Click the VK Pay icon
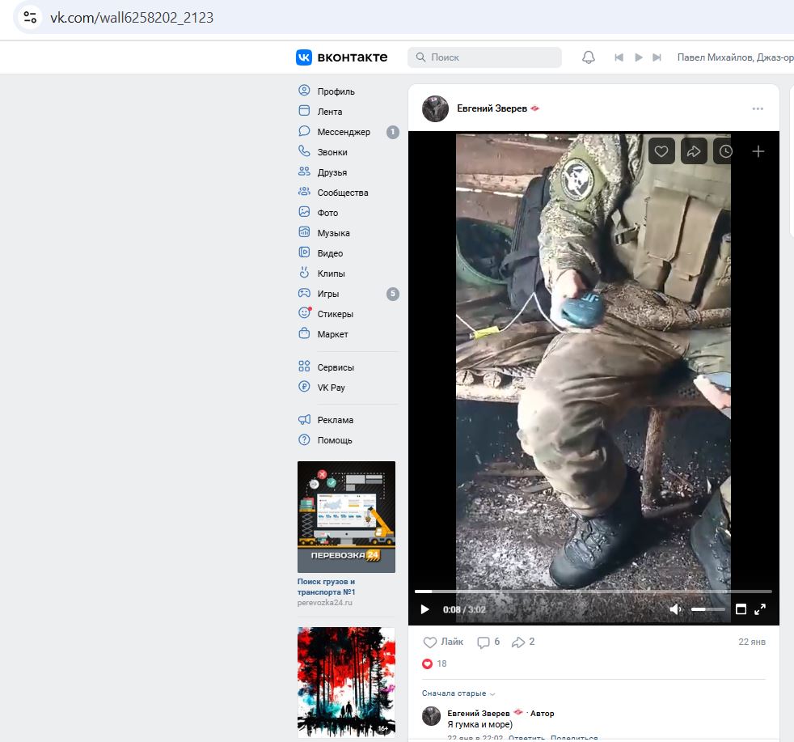The height and width of the screenshot is (742, 794). (304, 386)
